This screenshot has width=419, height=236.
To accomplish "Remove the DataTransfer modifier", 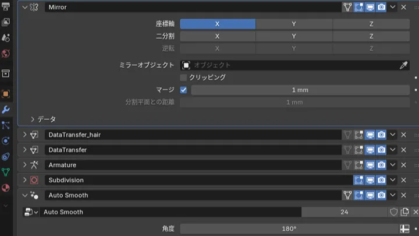I will click(403, 150).
